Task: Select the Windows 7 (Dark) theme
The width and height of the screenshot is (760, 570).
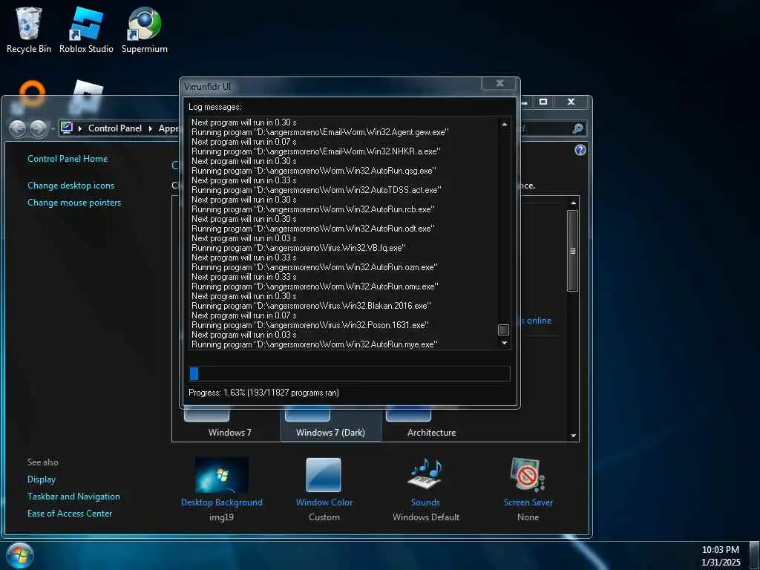Action: [x=330, y=425]
